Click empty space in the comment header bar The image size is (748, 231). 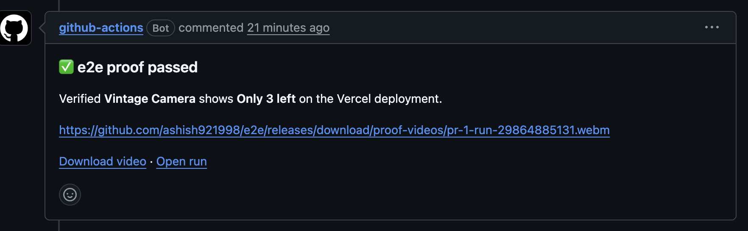509,28
